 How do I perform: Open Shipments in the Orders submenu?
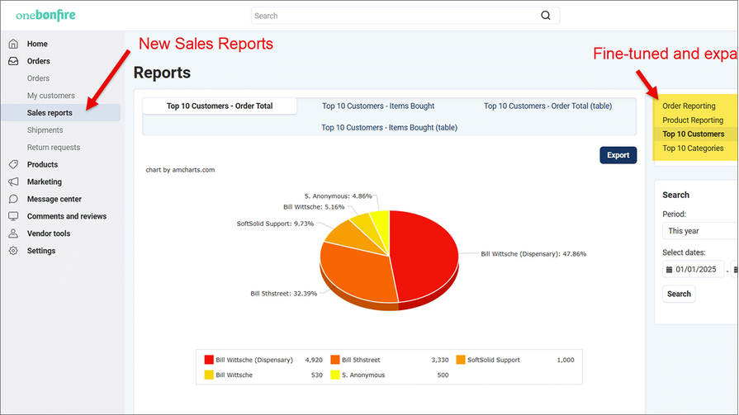click(45, 130)
